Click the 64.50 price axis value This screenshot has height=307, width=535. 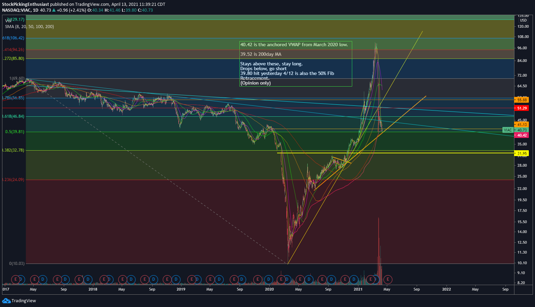[x=523, y=86]
